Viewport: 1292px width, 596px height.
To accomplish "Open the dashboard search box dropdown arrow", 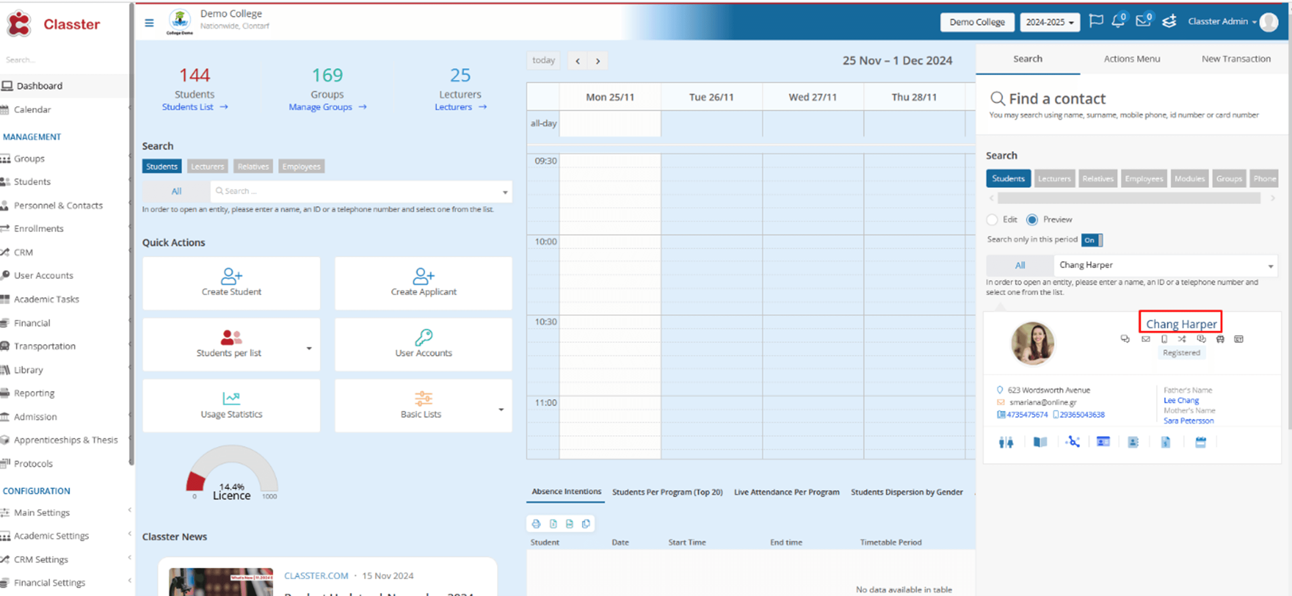I will 505,192.
